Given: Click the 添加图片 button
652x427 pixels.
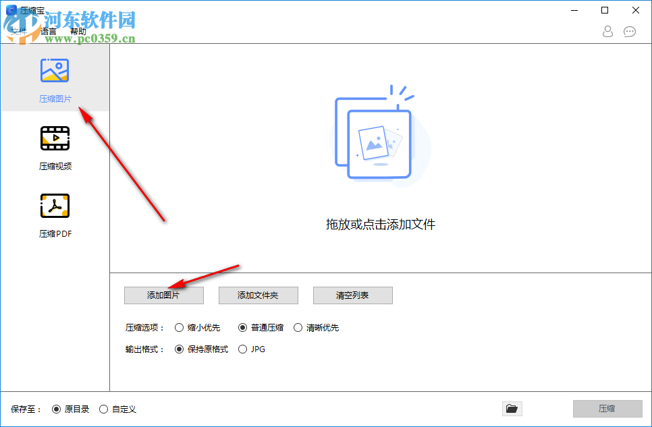Looking at the screenshot, I should coord(163,295).
